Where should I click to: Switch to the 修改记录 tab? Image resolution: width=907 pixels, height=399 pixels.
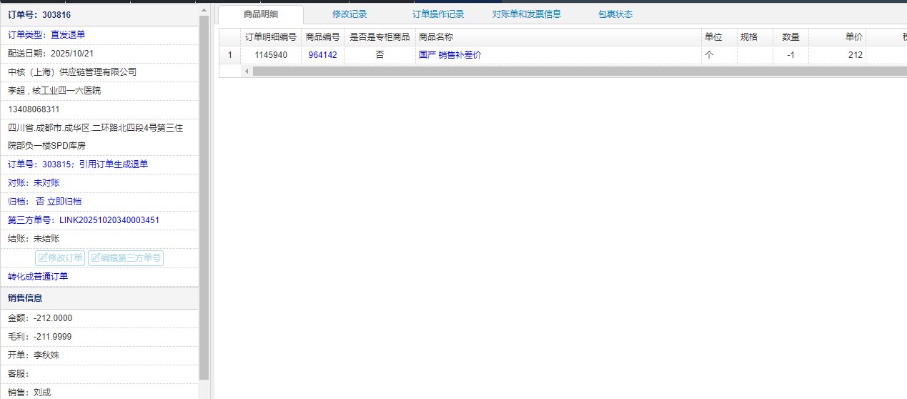pos(350,14)
